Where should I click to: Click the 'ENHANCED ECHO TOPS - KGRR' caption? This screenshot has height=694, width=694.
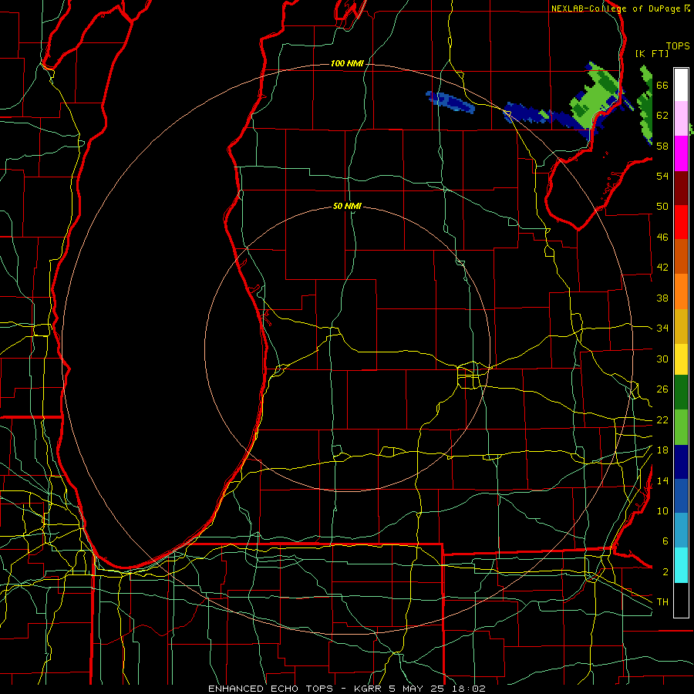coord(295,689)
